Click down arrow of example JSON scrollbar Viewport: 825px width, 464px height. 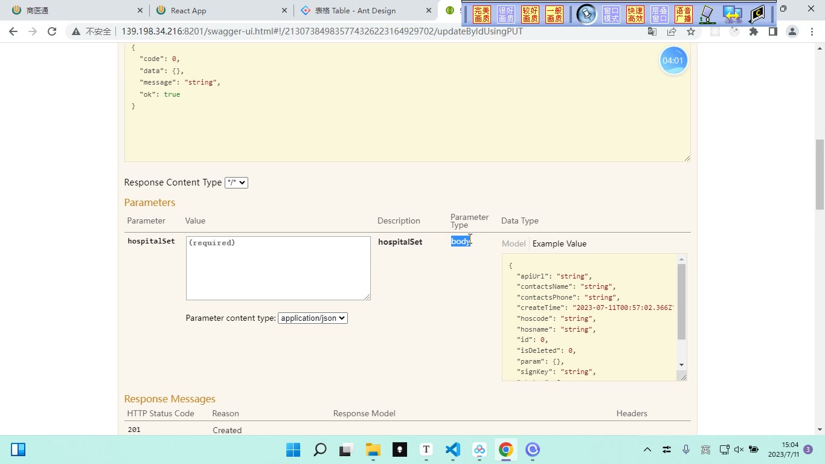[x=681, y=364]
